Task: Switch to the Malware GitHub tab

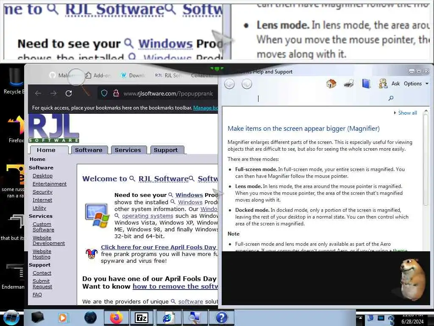Action: pos(63,76)
